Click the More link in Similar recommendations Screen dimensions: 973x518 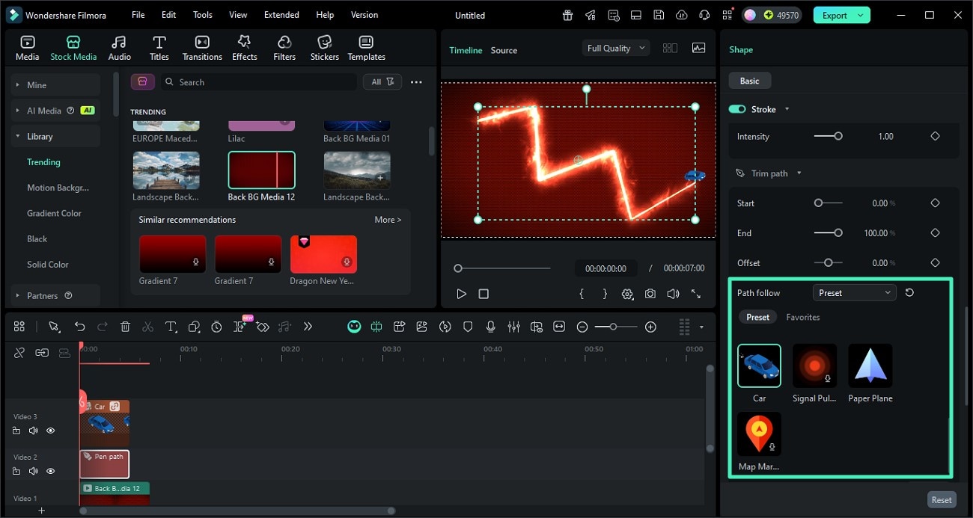(388, 220)
